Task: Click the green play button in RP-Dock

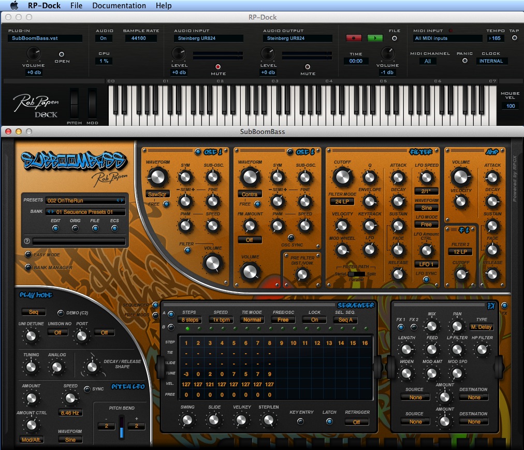Action: (375, 38)
